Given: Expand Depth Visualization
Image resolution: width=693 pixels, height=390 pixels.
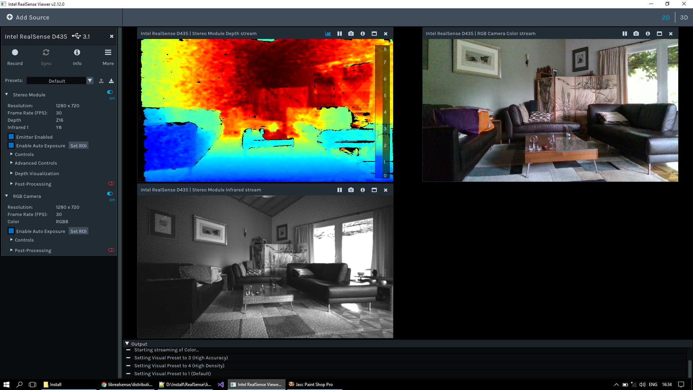Looking at the screenshot, I should click(11, 173).
